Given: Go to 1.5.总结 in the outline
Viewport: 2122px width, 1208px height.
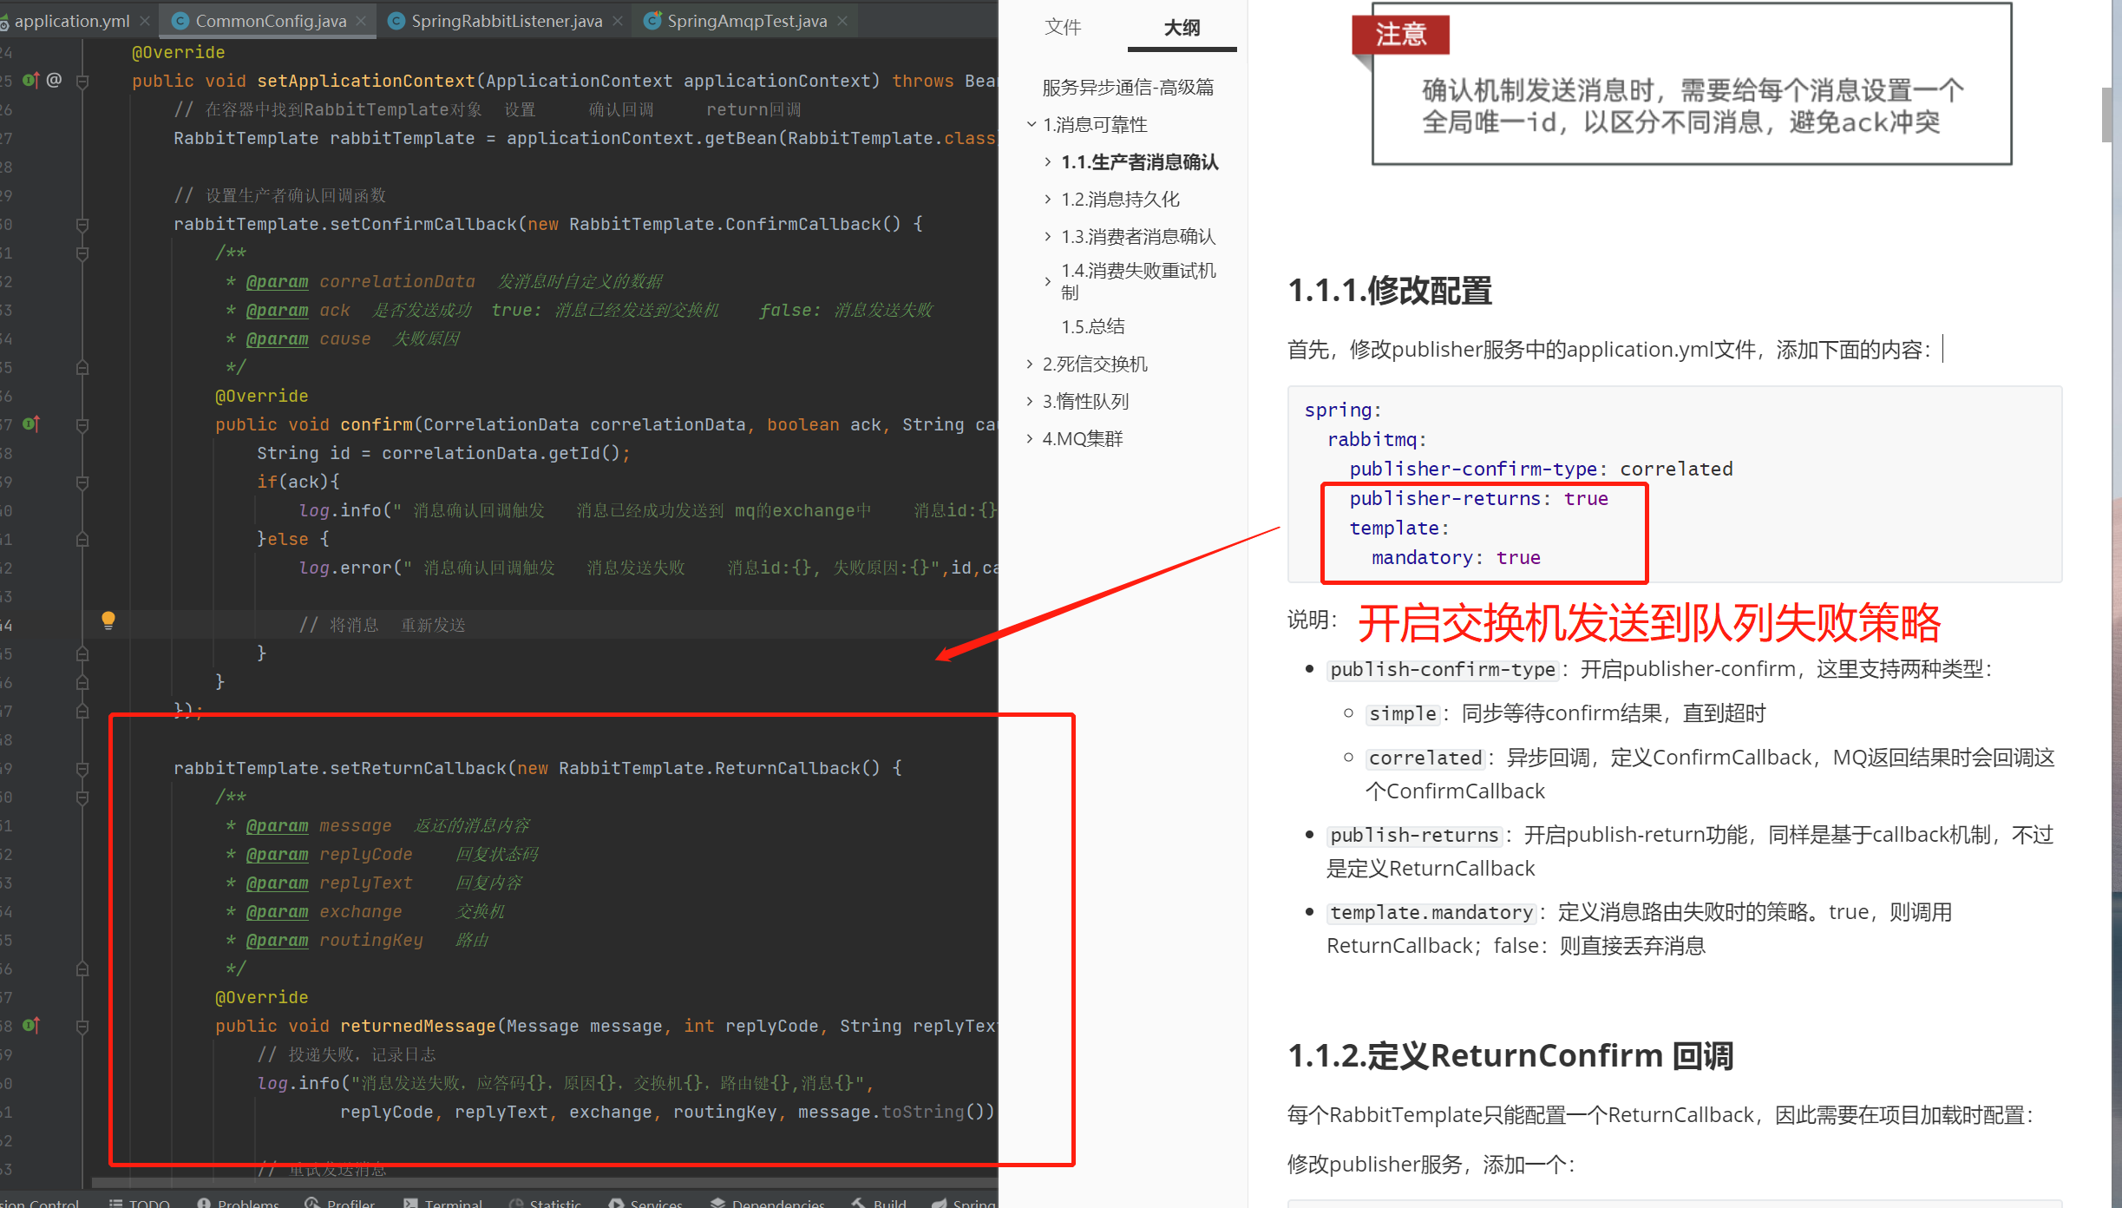Looking at the screenshot, I should click(1093, 326).
